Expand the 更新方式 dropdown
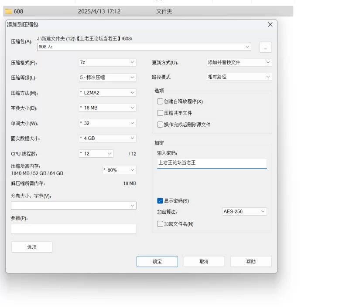This screenshot has height=307, width=349. pos(239,62)
